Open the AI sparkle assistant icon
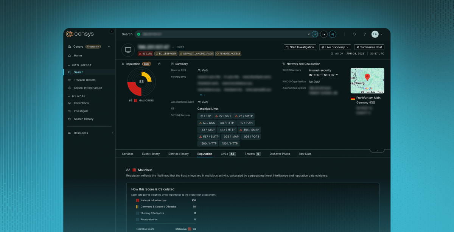Viewport: 454px width, 232px height. pos(333,34)
